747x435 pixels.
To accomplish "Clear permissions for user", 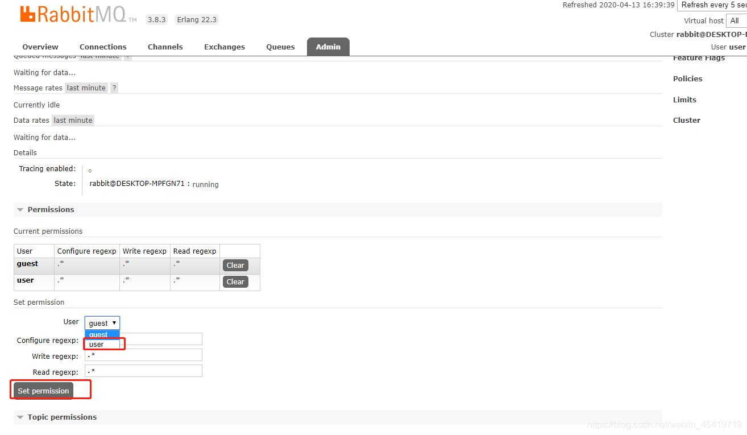I will click(235, 281).
